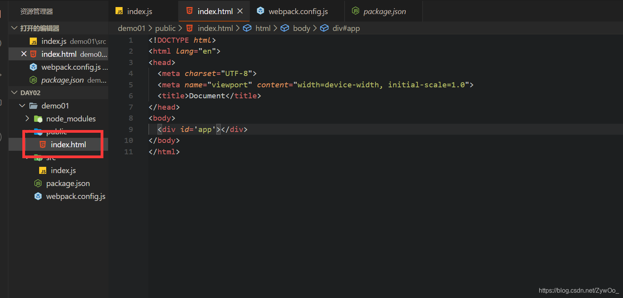Viewport: 623px width, 298px height.
Task: Click the cube icon before body breadcrumb
Action: (285, 28)
